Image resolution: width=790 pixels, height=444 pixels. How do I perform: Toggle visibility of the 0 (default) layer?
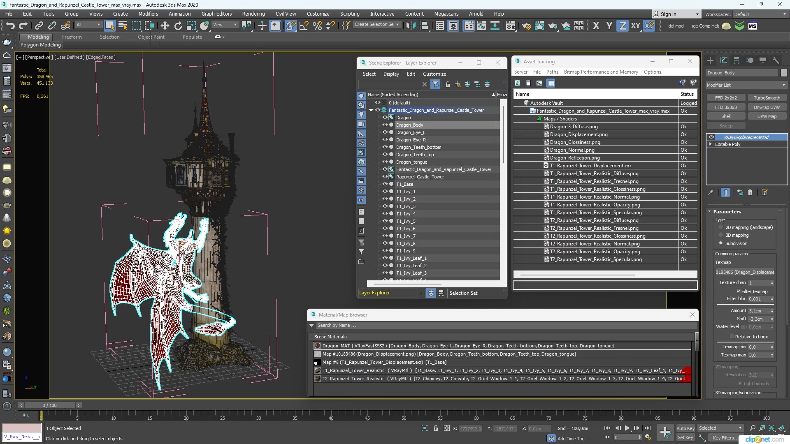[x=378, y=102]
